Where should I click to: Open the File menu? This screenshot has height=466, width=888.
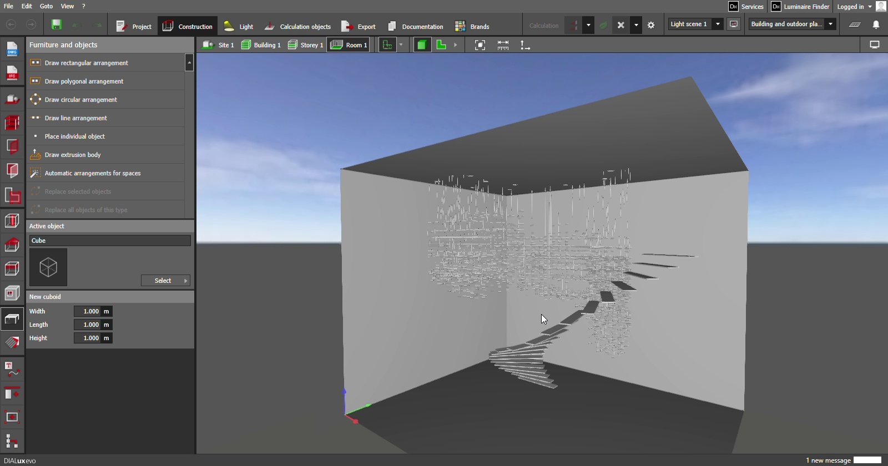pos(8,6)
